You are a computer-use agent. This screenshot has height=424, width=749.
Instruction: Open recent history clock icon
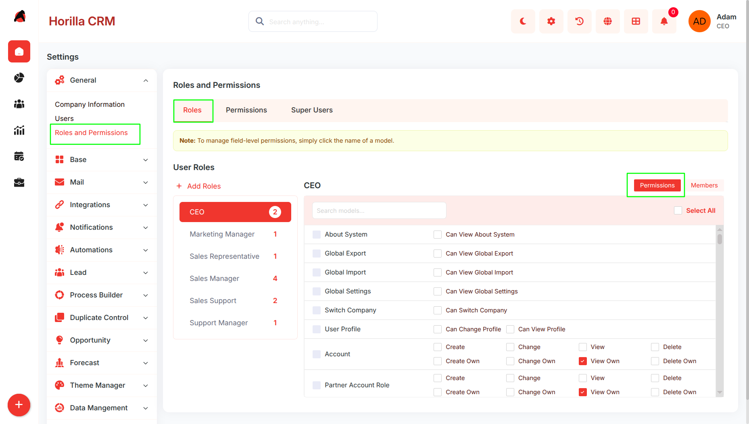pyautogui.click(x=579, y=21)
